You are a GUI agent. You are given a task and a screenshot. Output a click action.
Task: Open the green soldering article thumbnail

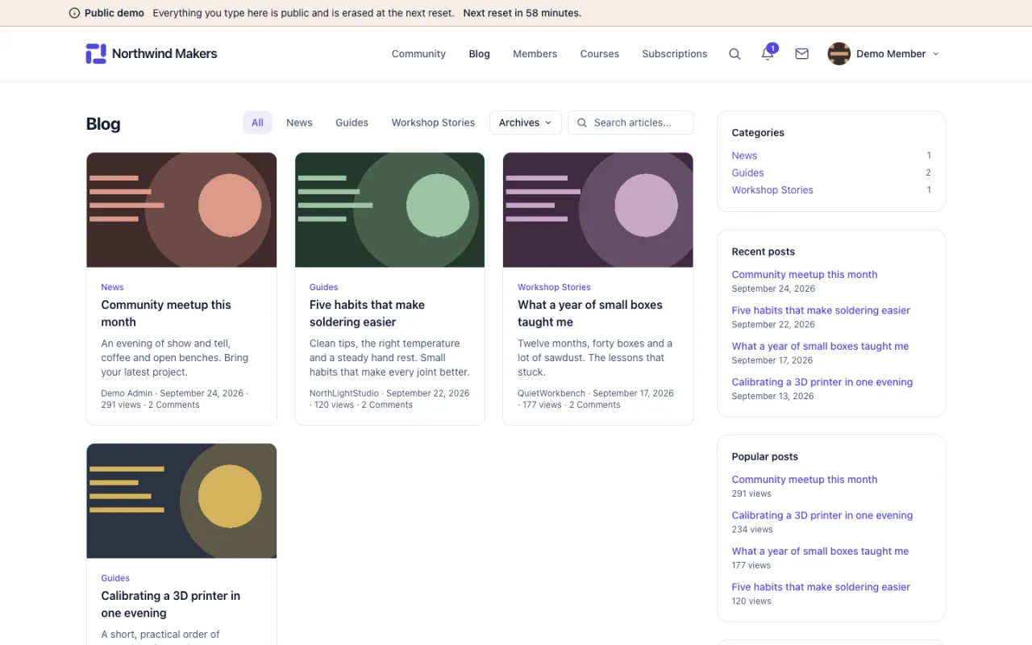[x=390, y=210]
